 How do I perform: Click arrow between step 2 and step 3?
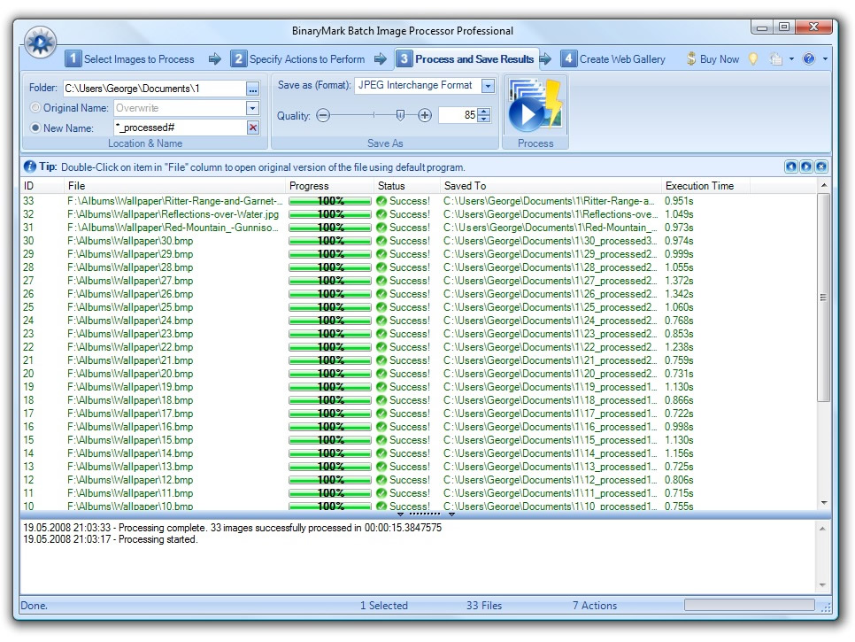[380, 59]
